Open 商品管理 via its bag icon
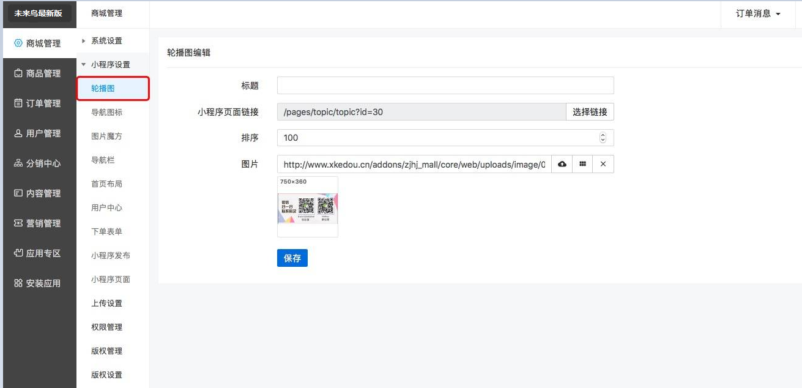The height and width of the screenshot is (388, 802). pyautogui.click(x=18, y=73)
